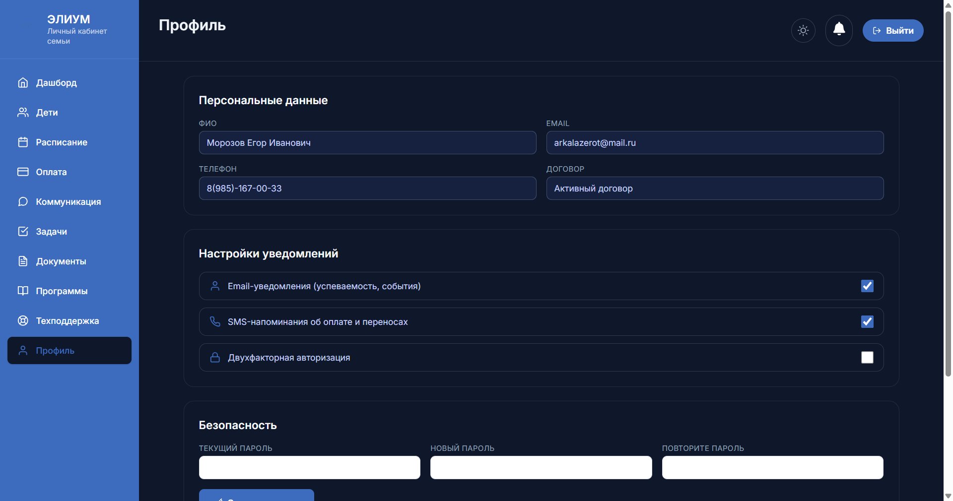Enable Двухфакторная авторизация checkbox
The image size is (953, 501).
point(867,358)
